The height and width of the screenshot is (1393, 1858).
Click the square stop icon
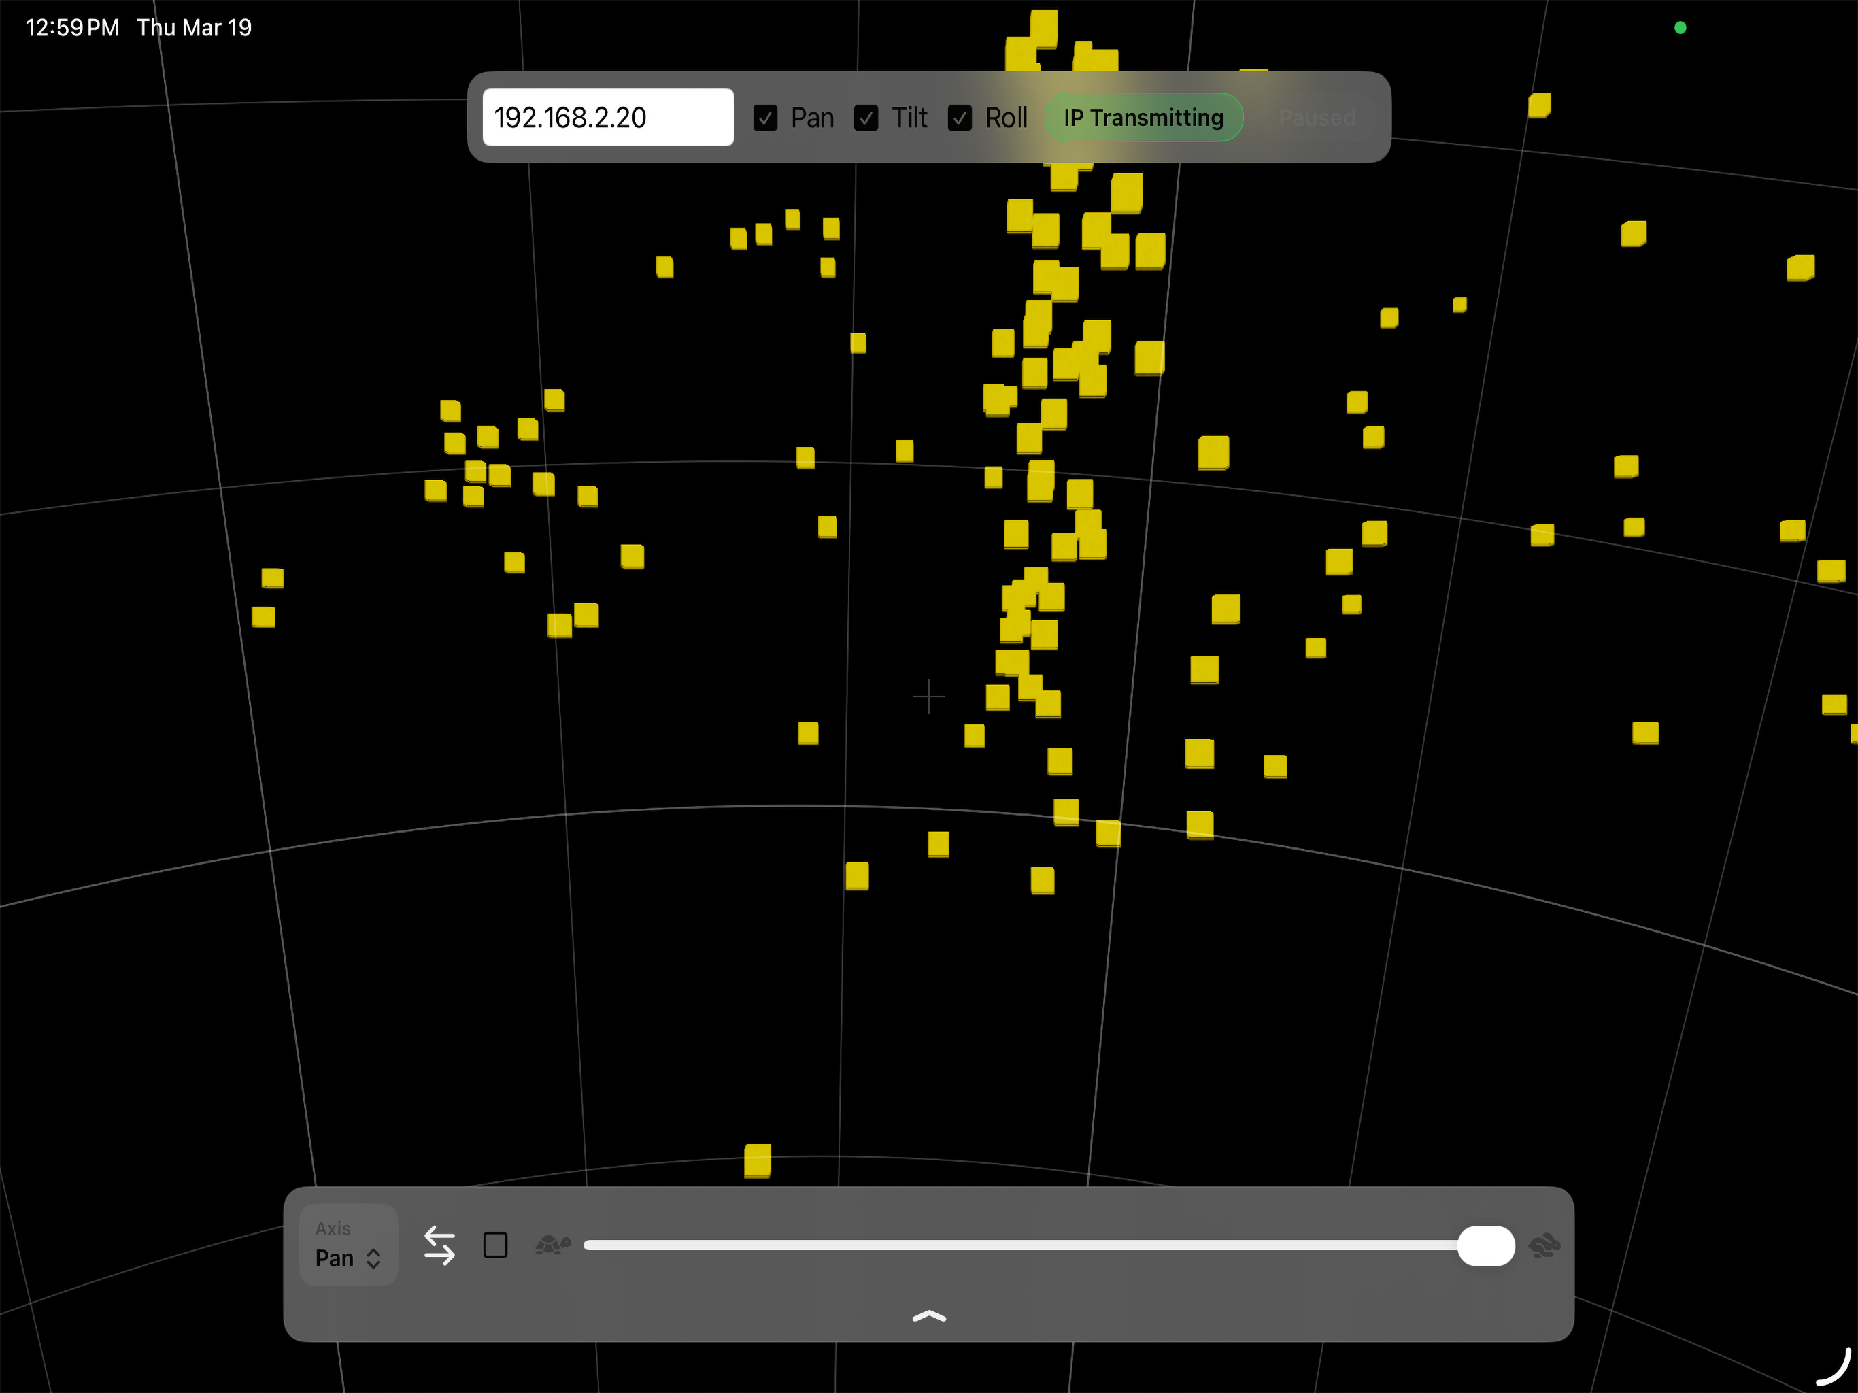[496, 1245]
